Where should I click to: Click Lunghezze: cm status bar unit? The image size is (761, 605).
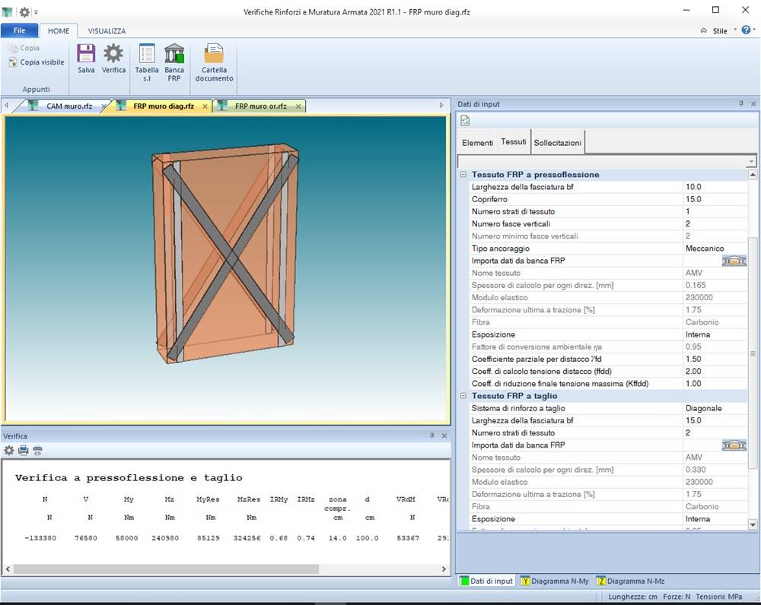632,597
